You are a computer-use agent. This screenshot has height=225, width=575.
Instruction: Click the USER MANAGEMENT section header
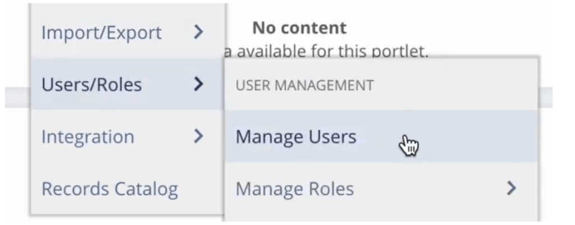pyautogui.click(x=304, y=86)
